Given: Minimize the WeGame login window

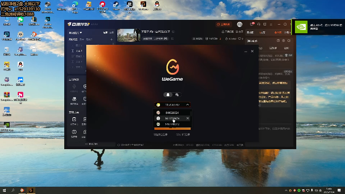Looking at the screenshot, I should pyautogui.click(x=245, y=51).
